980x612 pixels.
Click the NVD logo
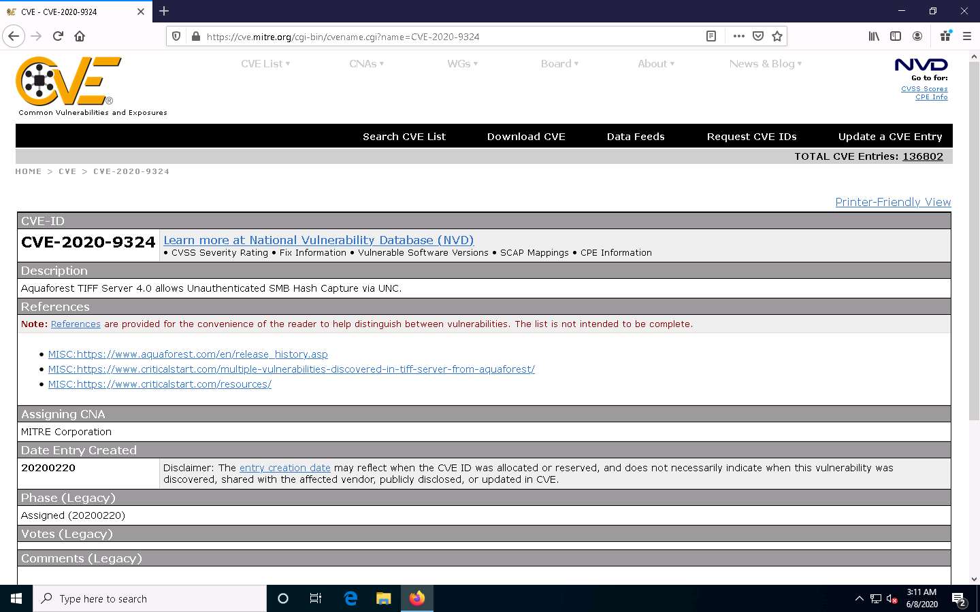921,65
